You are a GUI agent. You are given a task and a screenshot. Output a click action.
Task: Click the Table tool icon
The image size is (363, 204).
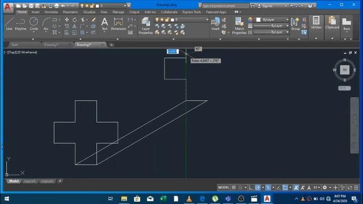coord(130,32)
